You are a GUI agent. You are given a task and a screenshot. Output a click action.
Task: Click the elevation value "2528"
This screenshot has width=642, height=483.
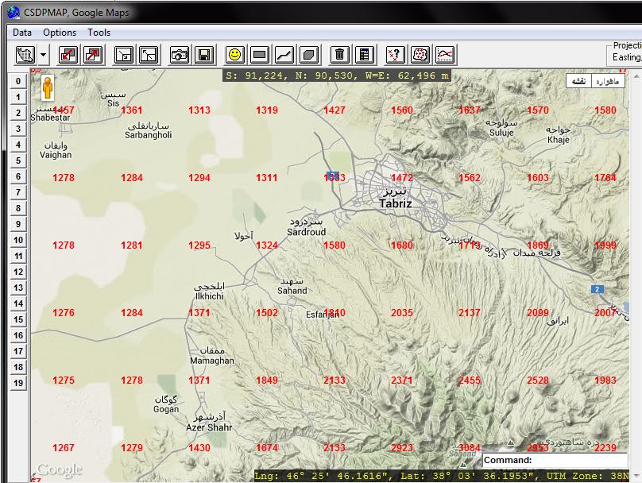click(x=538, y=381)
